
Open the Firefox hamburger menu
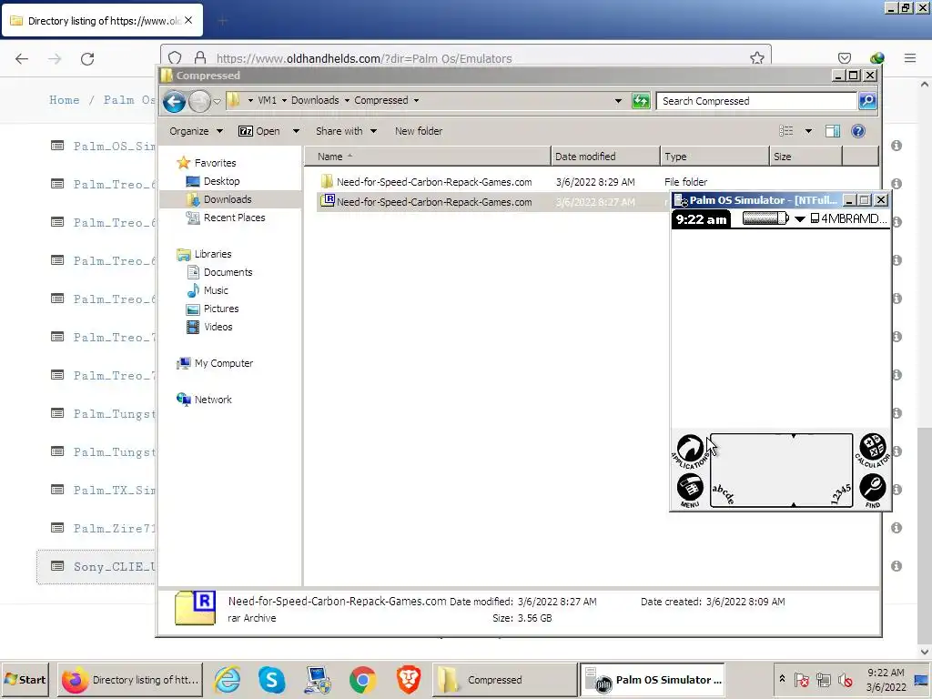(x=910, y=58)
